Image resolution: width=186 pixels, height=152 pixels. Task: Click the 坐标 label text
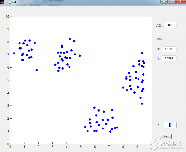click(x=160, y=39)
